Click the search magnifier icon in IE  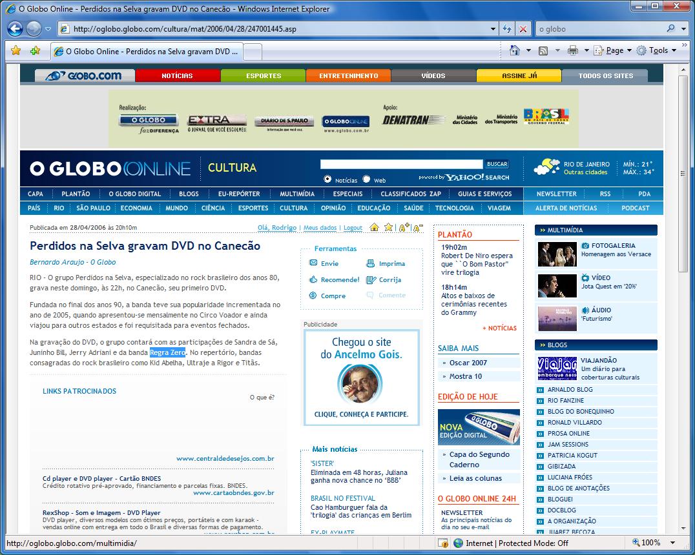coord(670,28)
